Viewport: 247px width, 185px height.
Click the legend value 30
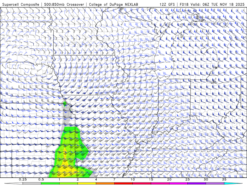pos(206,179)
